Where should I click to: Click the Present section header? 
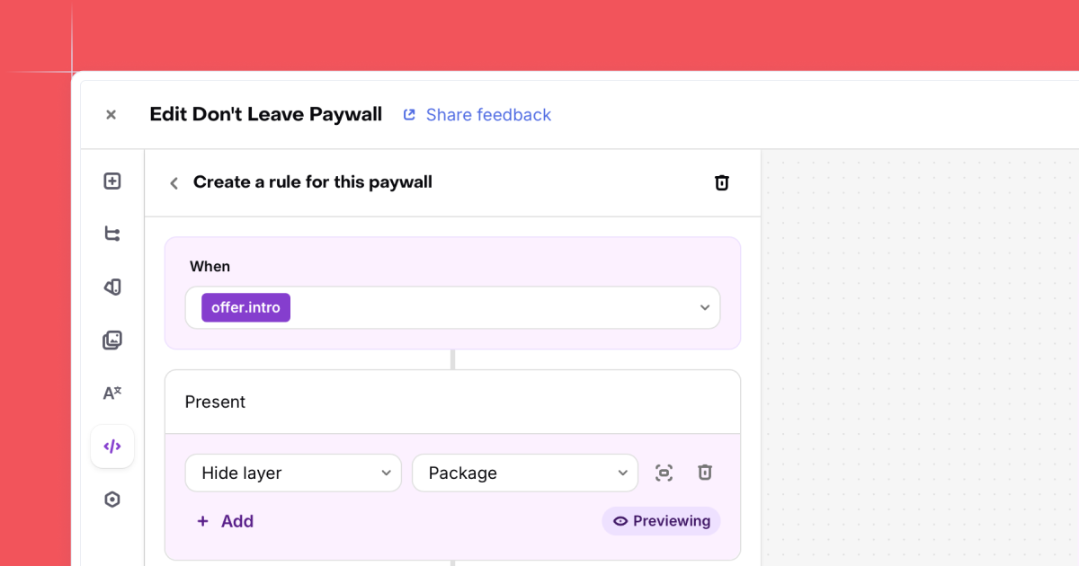[452, 402]
